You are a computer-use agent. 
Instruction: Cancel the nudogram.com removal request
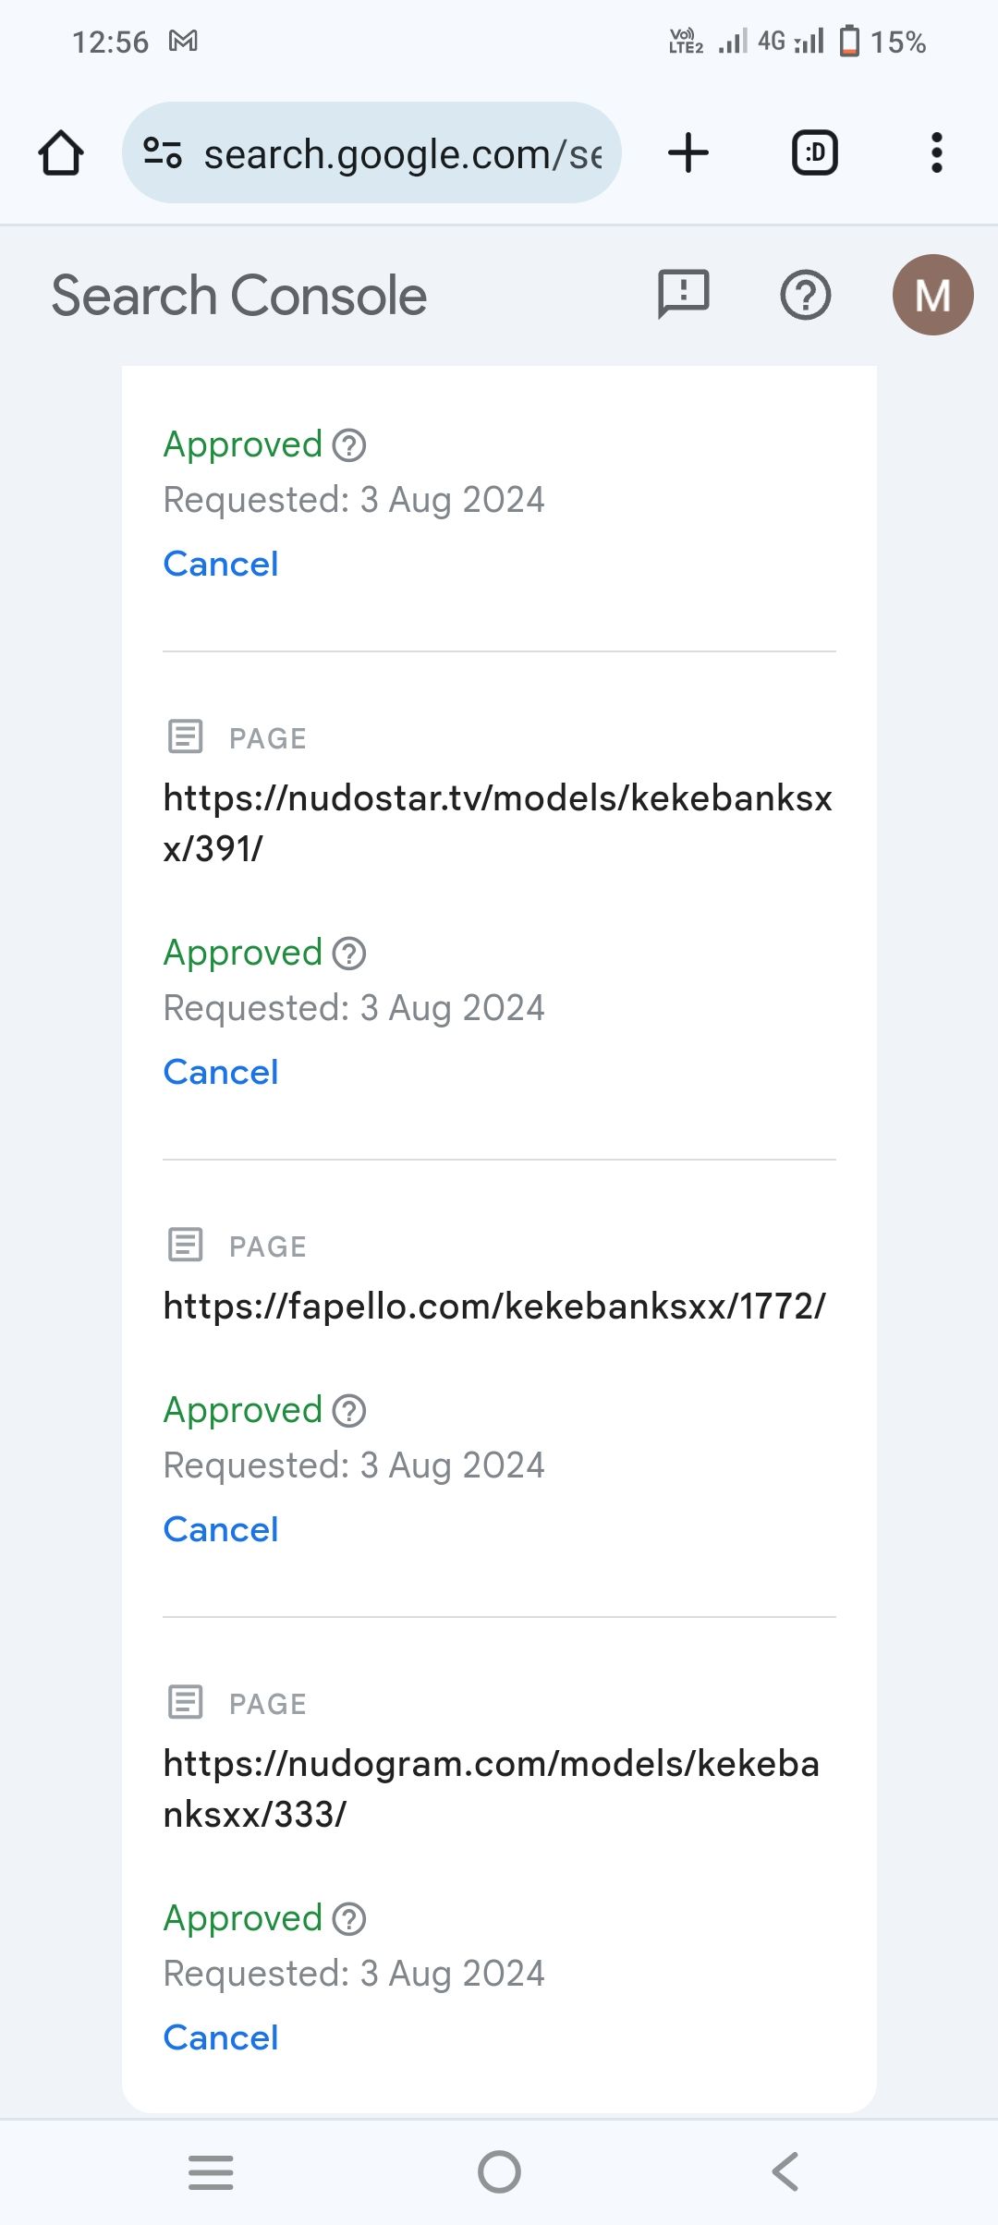click(221, 2037)
